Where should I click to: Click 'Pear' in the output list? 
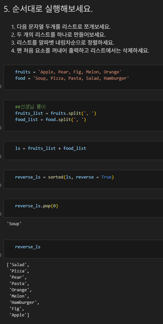point(17,277)
